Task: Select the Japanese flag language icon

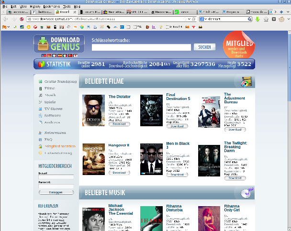Action: point(75,55)
